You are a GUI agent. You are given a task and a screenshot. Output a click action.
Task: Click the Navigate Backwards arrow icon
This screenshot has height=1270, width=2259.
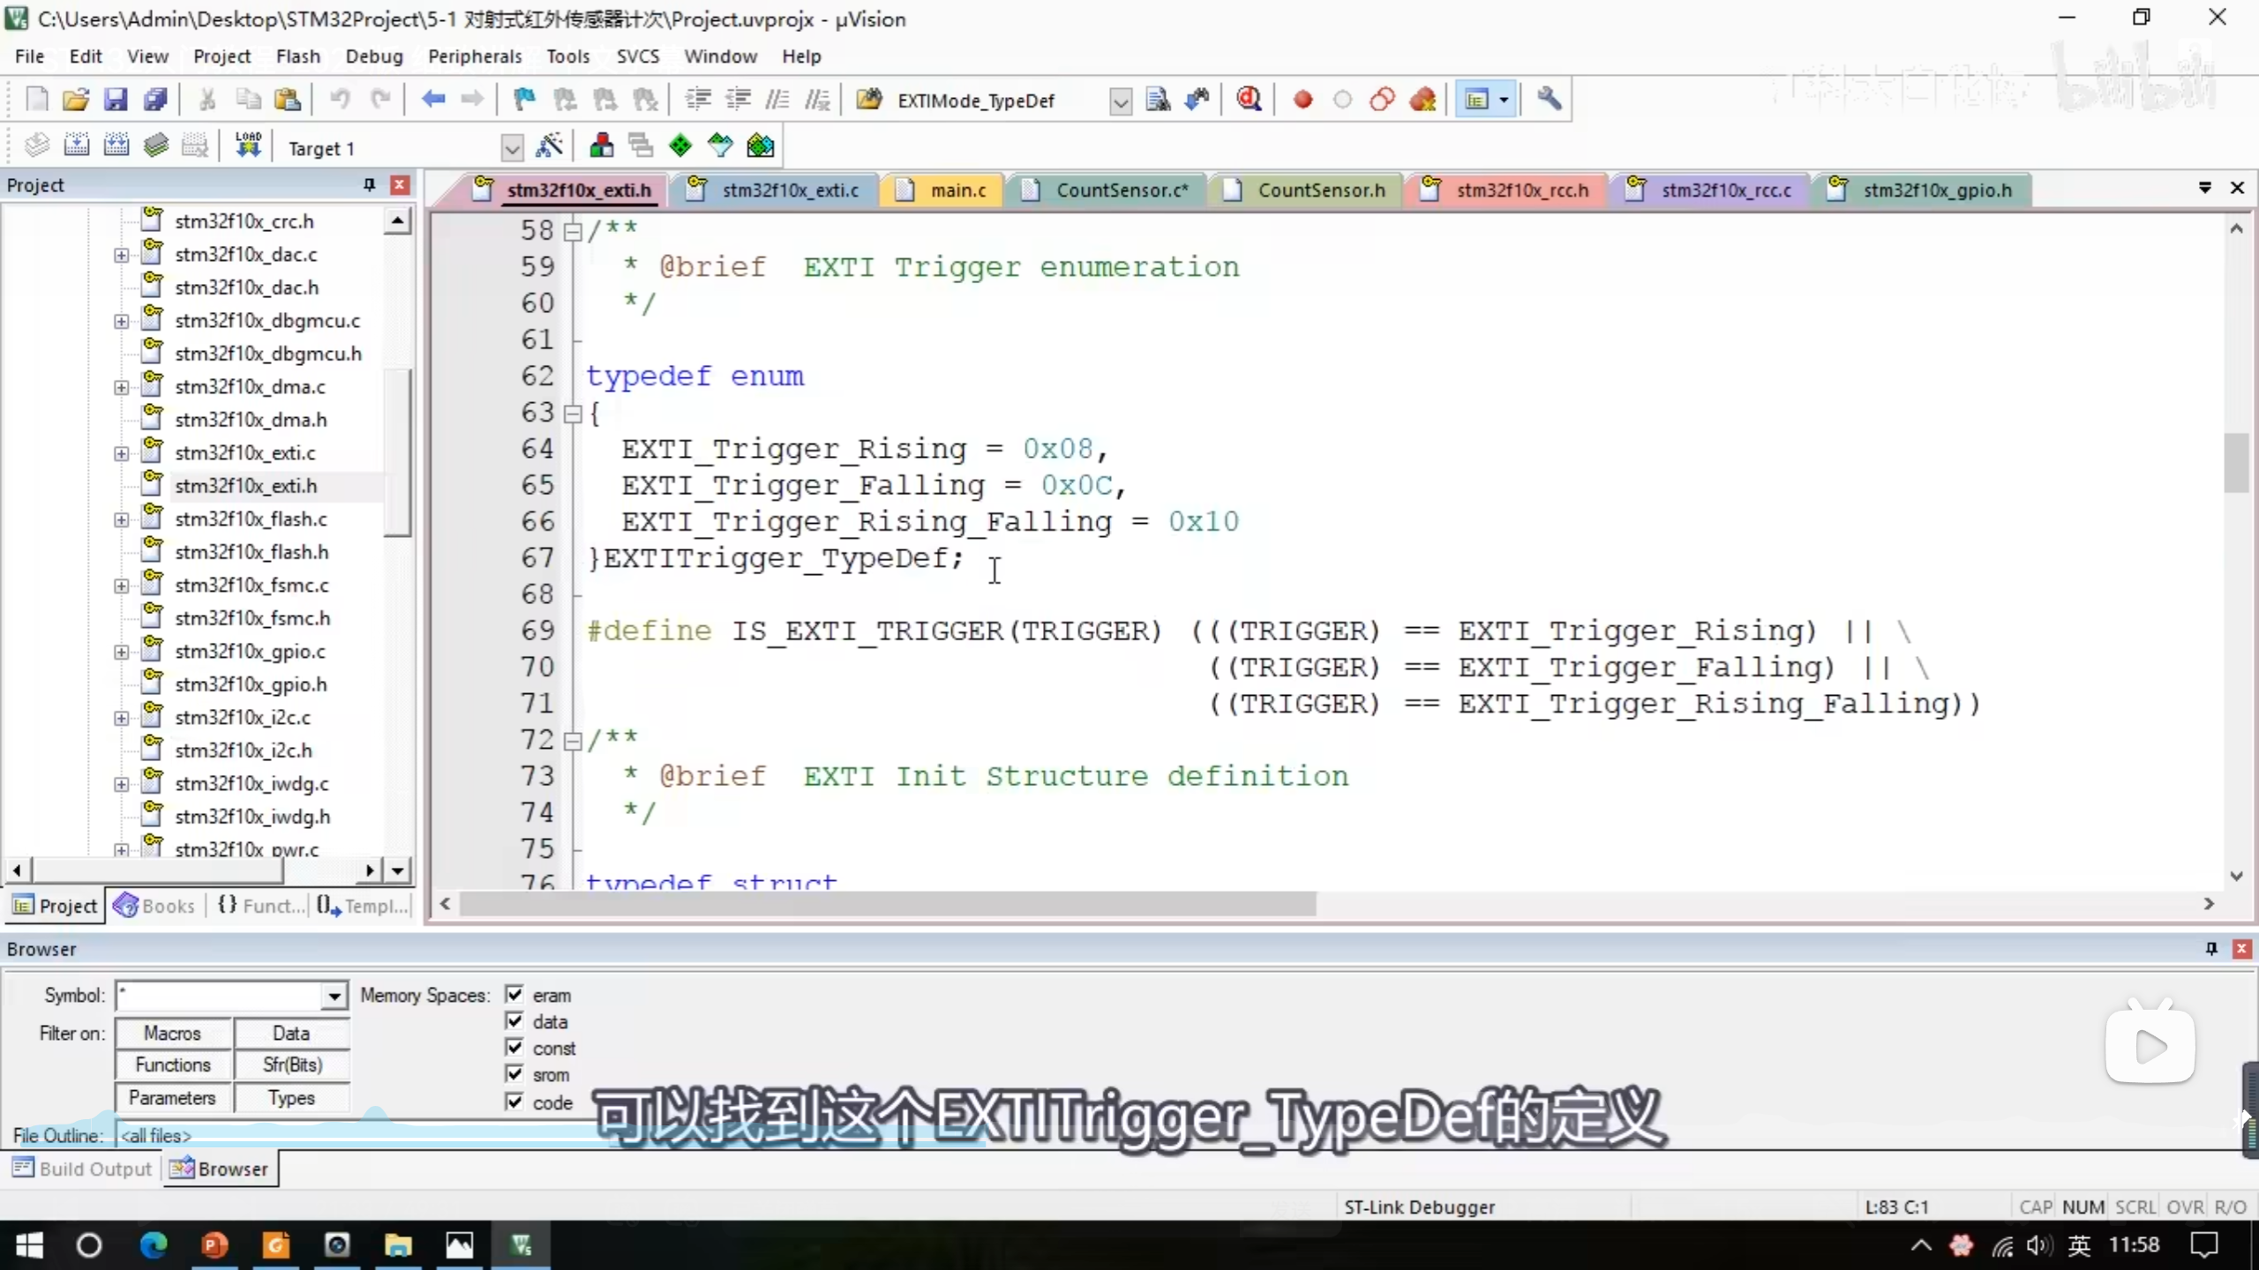[x=432, y=100]
